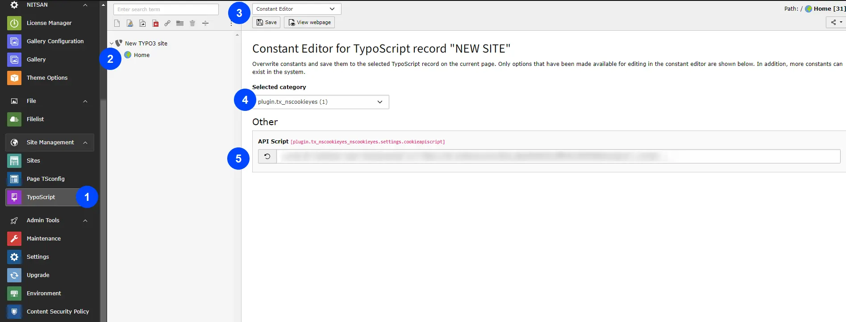Collapse the NITSAN module group
The image size is (846, 322).
[x=85, y=5]
